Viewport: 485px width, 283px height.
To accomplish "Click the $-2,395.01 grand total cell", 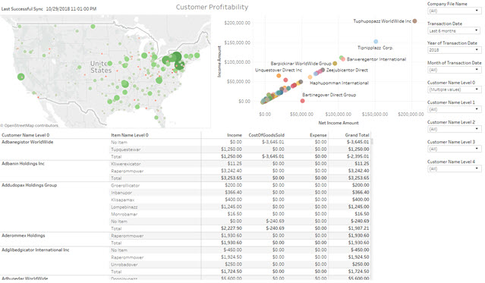I will coord(357,156).
